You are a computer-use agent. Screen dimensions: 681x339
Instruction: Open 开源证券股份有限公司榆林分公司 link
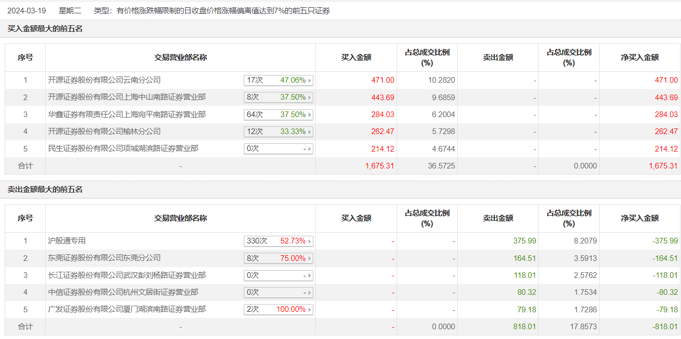[x=104, y=131]
